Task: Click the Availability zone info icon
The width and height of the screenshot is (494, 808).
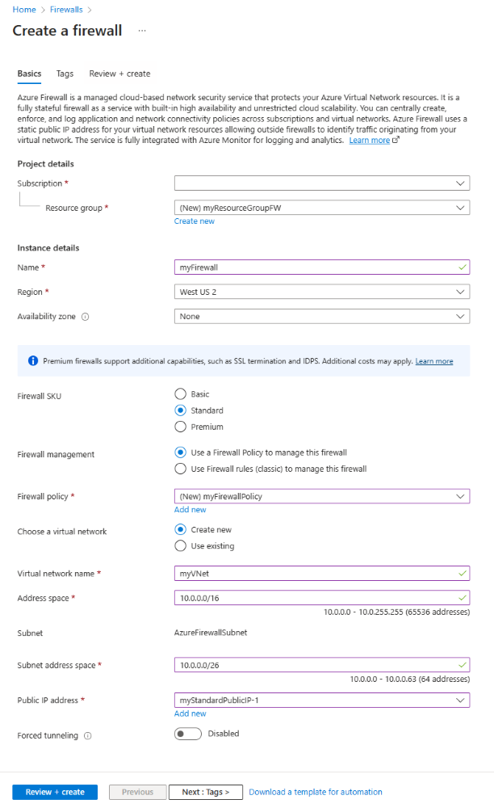Action: [86, 317]
